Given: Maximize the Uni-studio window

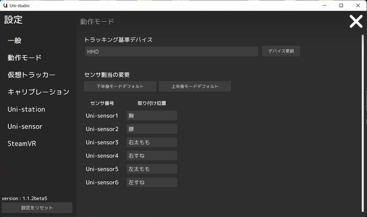Looking at the screenshot, I should tap(341, 5).
